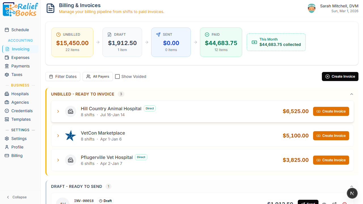Click the VetCon Marketplace star logo
Screen dimensions: 363x204
click(x=70, y=136)
